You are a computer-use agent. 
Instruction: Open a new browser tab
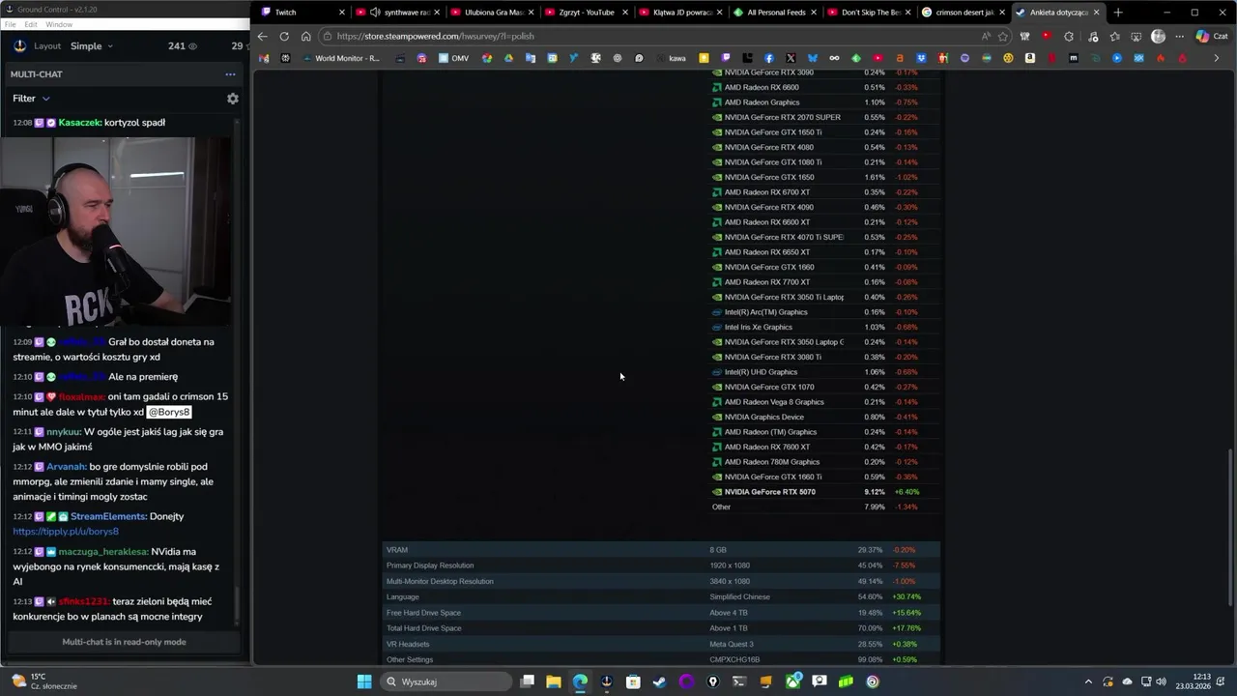coord(1118,13)
